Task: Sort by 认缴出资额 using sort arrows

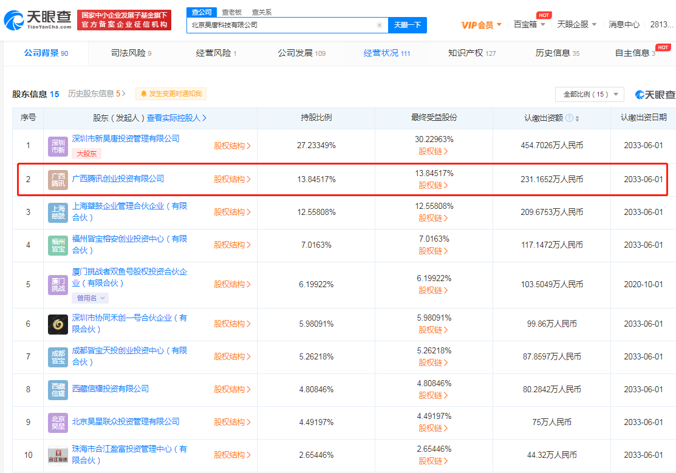Action: pyautogui.click(x=578, y=118)
